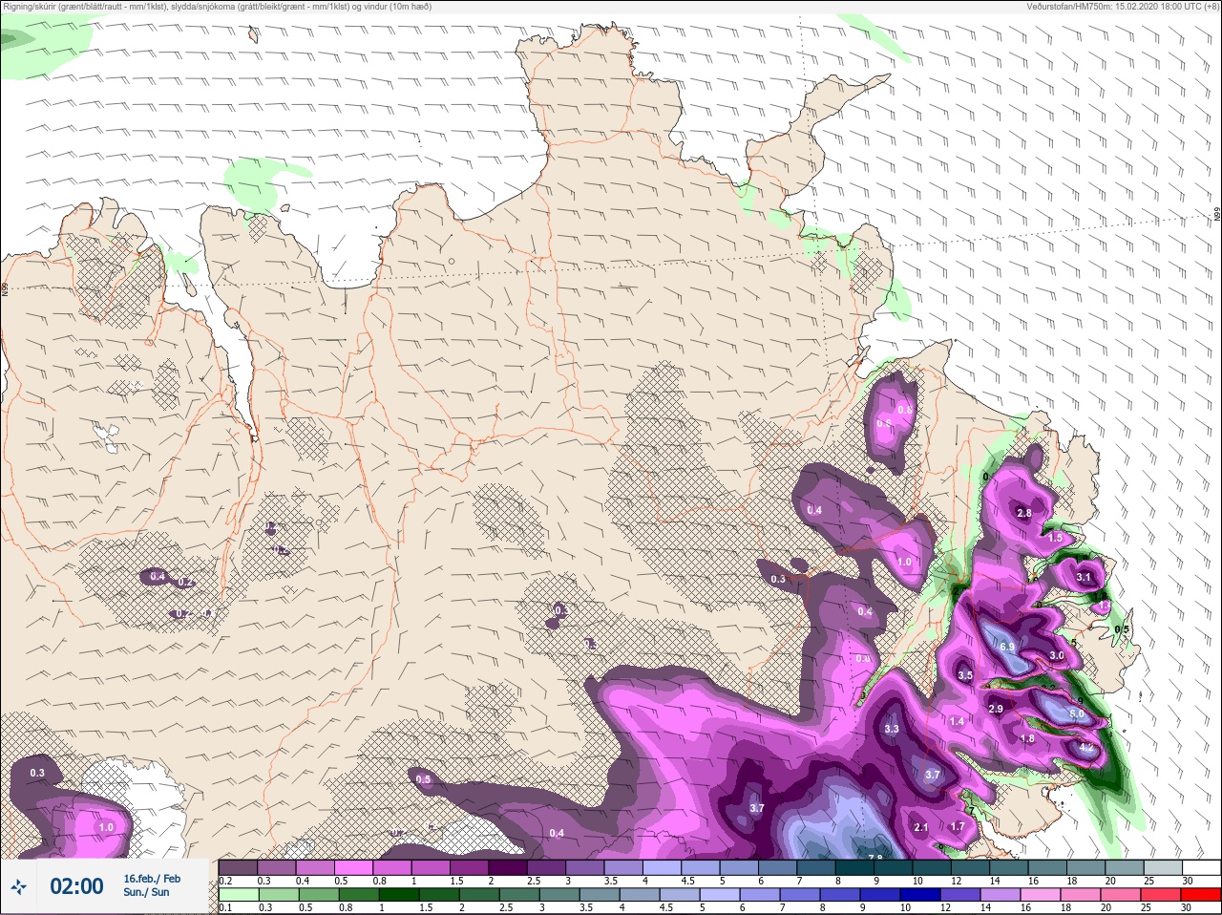This screenshot has height=915, width=1222.
Task: Pick the upper scale swatch between 0.2 and 0.3
Action: tap(239, 868)
